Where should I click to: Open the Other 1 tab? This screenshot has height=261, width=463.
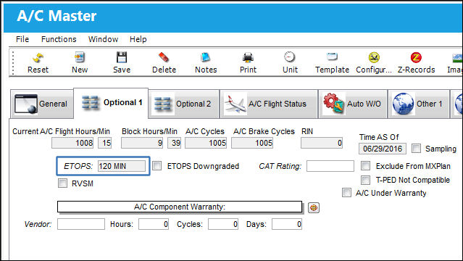click(x=419, y=104)
